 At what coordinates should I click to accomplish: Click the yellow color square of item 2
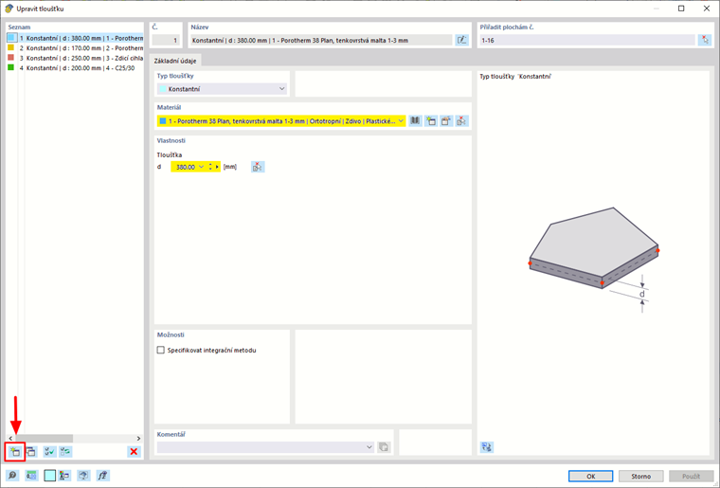(x=11, y=47)
